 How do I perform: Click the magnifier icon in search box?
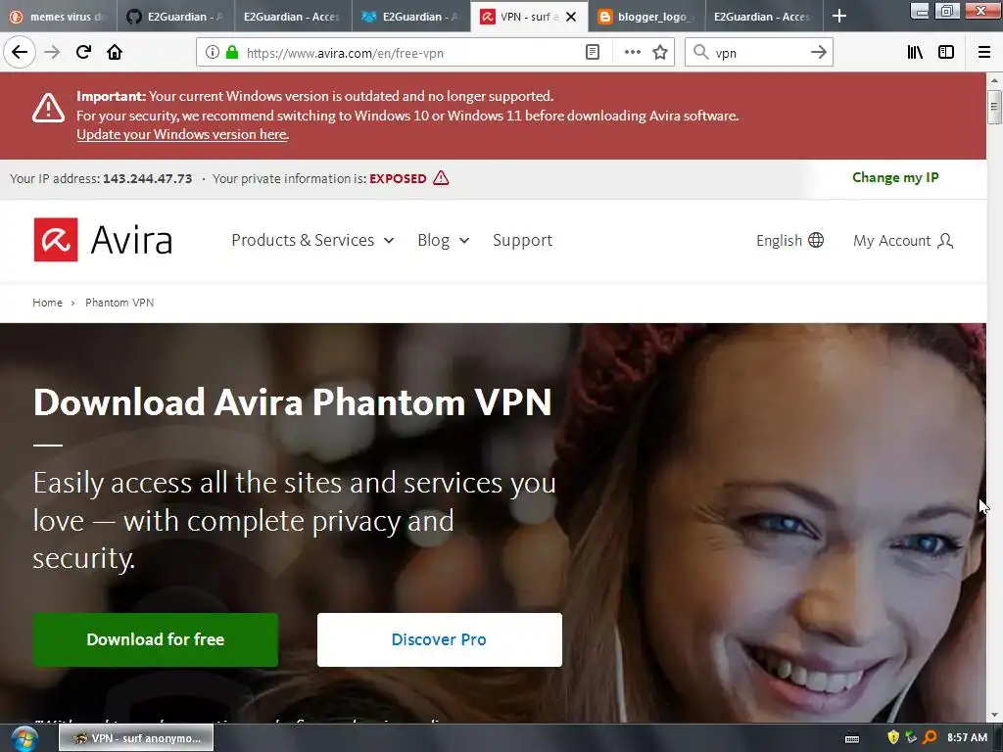[x=701, y=53]
